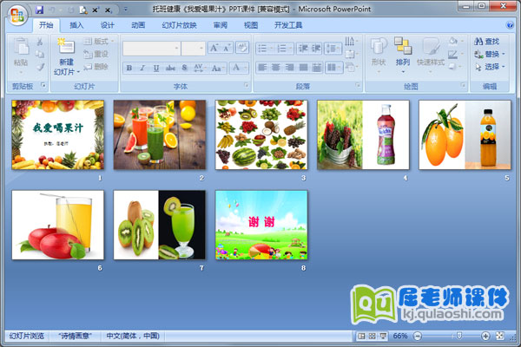521x347 pixels.
Task: Zoom out with the minus button
Action: 416,336
